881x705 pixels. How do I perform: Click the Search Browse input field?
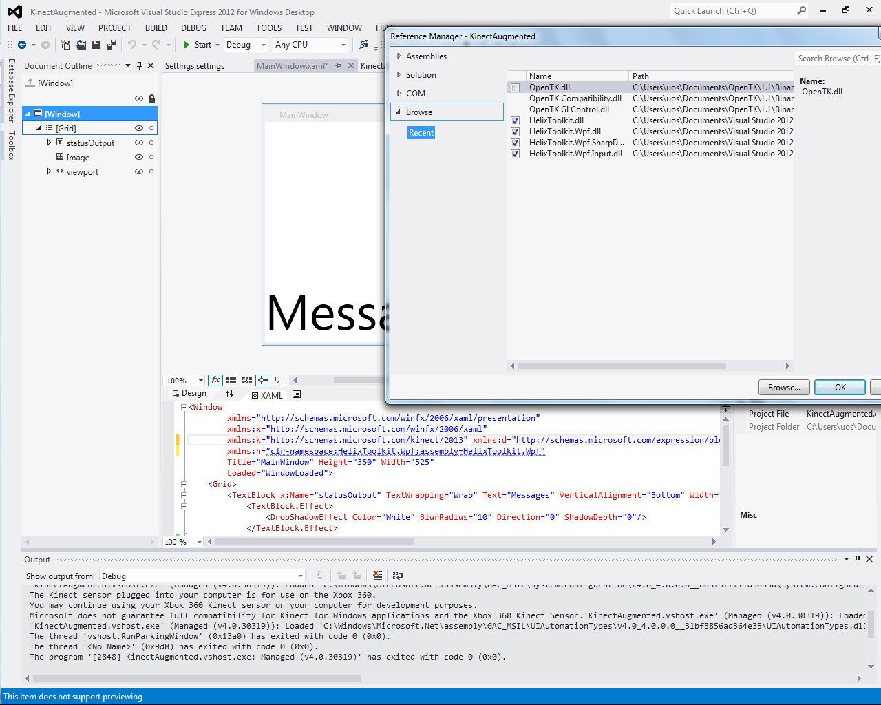pyautogui.click(x=838, y=59)
